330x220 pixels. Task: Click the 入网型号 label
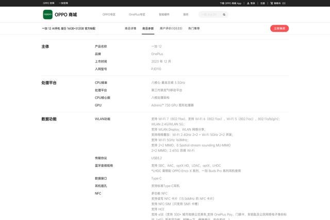(101, 69)
